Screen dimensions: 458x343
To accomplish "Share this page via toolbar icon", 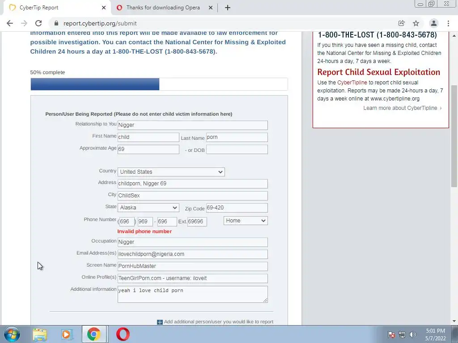I will tap(401, 23).
